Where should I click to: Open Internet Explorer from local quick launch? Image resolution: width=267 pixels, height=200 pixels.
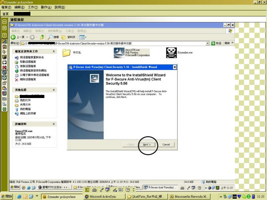pyautogui.click(x=19, y=197)
